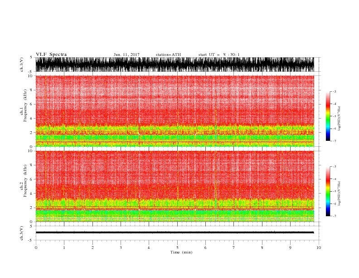Click the "0" tick on the time axis
The width and height of the screenshot is (359, 278).
pos(36,248)
